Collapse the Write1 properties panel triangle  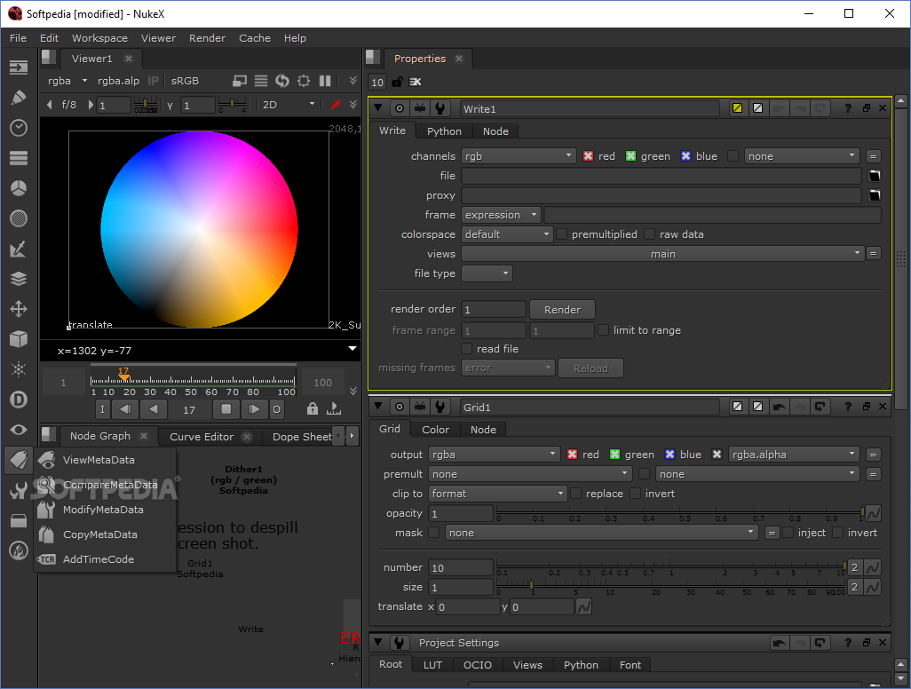pos(378,108)
